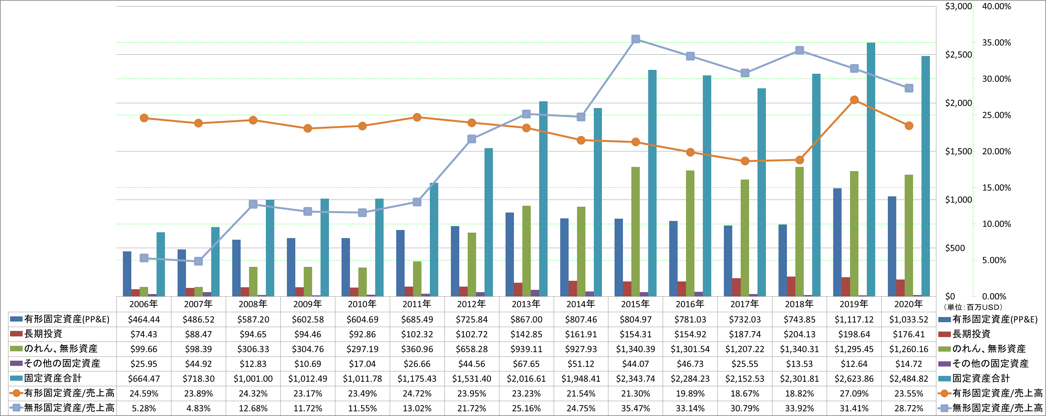
Task: Select the $306.33 table cell
Action: click(253, 349)
